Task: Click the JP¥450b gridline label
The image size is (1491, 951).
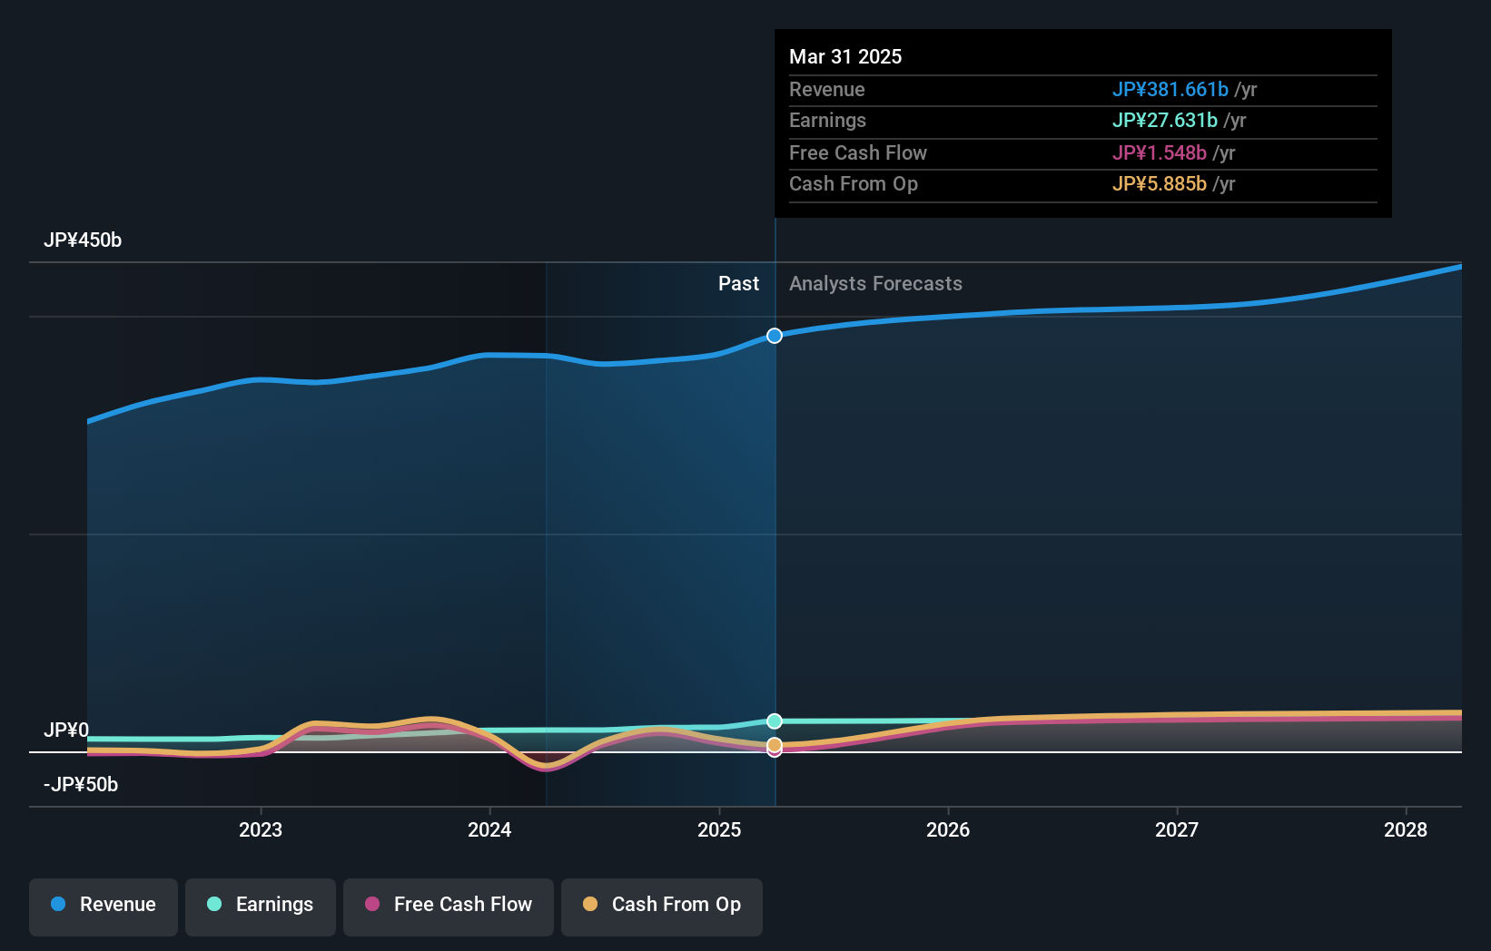Action: [x=83, y=240]
